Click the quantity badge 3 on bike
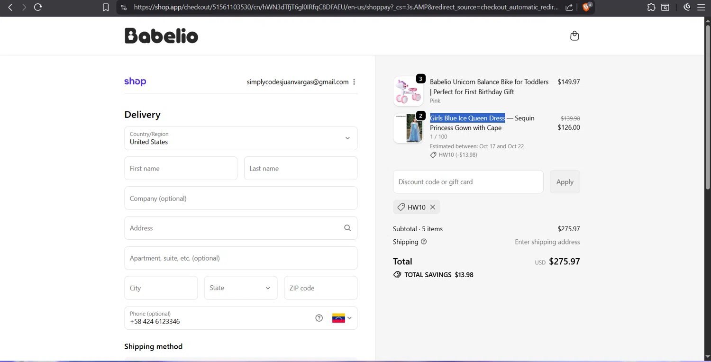 (x=420, y=79)
